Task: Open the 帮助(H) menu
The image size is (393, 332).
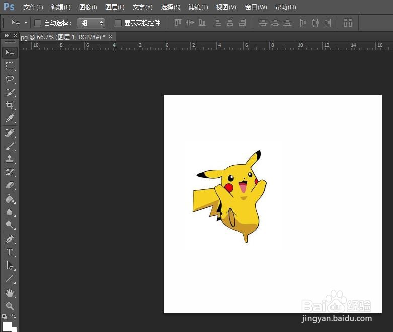Action: tap(286, 7)
